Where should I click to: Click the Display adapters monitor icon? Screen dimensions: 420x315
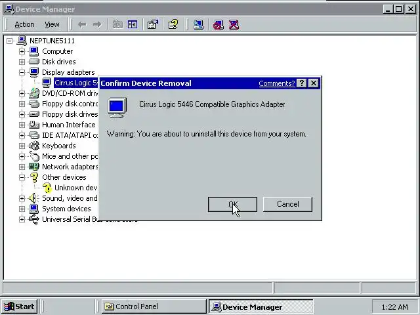[34, 72]
